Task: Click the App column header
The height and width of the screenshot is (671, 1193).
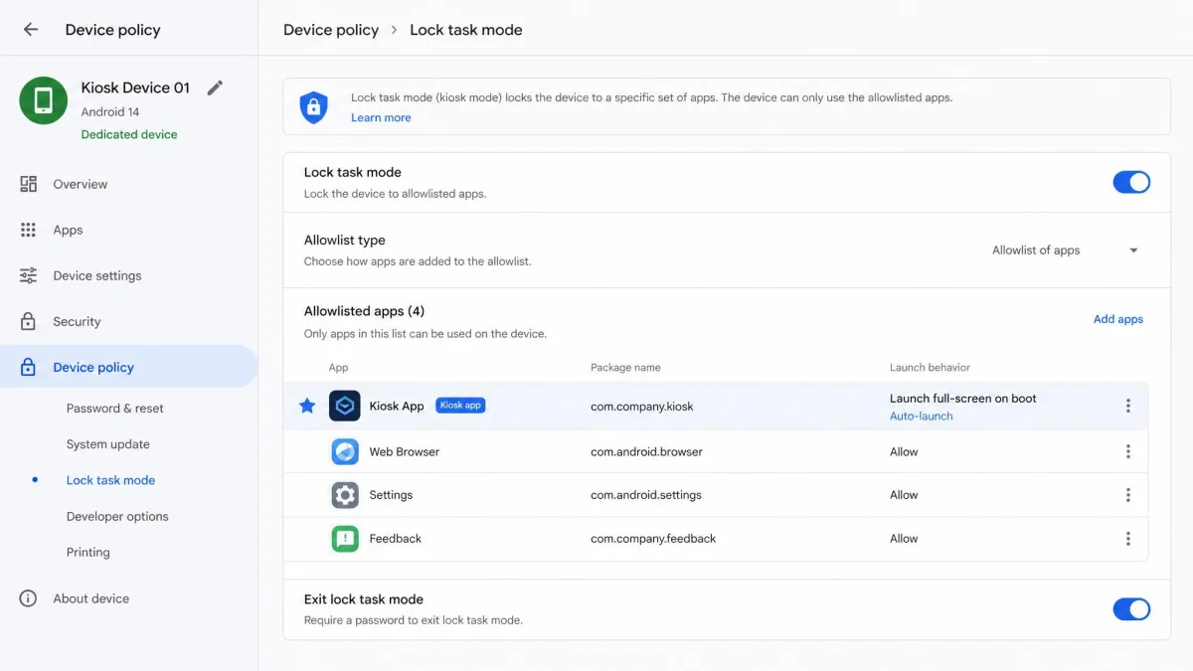Action: (x=339, y=368)
